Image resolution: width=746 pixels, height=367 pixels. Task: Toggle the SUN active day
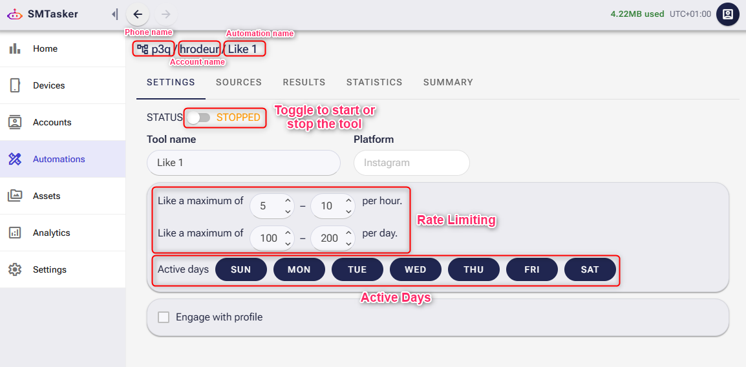click(x=240, y=269)
